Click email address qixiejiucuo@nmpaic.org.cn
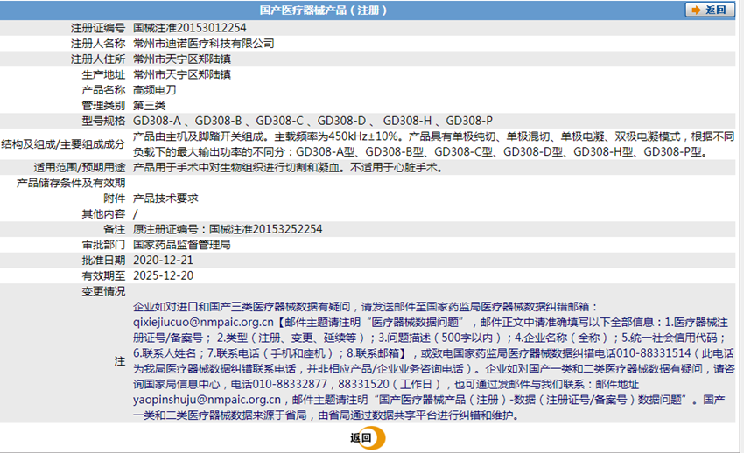This screenshot has height=453, width=744. [204, 322]
